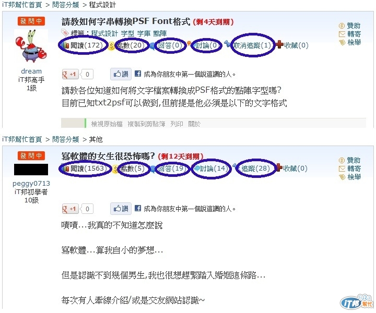Click the Google +1 button in second post

[70, 209]
